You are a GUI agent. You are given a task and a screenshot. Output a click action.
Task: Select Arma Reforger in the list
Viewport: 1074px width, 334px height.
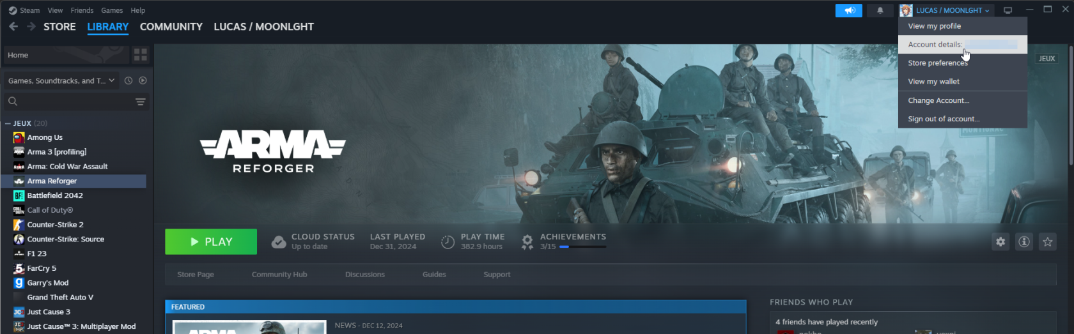pos(74,181)
